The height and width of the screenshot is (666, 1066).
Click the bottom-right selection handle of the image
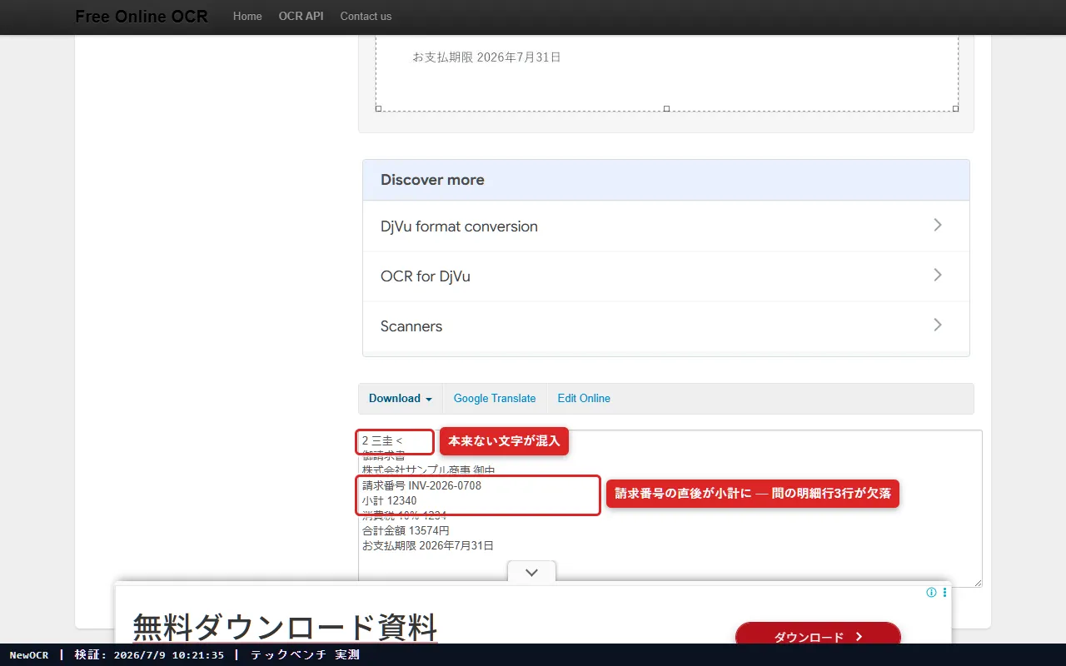(955, 109)
